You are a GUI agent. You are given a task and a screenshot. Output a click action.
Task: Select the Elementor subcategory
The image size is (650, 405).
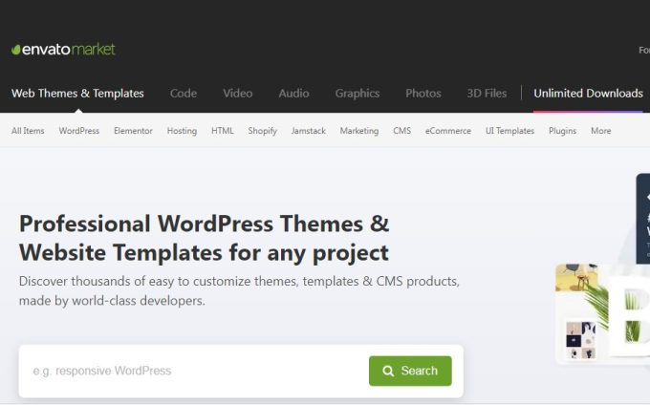coord(133,131)
